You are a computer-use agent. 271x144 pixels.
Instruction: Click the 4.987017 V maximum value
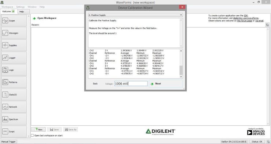(x=158, y=66)
